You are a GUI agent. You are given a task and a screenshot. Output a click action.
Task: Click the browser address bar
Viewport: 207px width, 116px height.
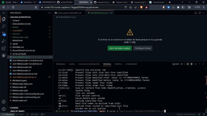[82, 7]
